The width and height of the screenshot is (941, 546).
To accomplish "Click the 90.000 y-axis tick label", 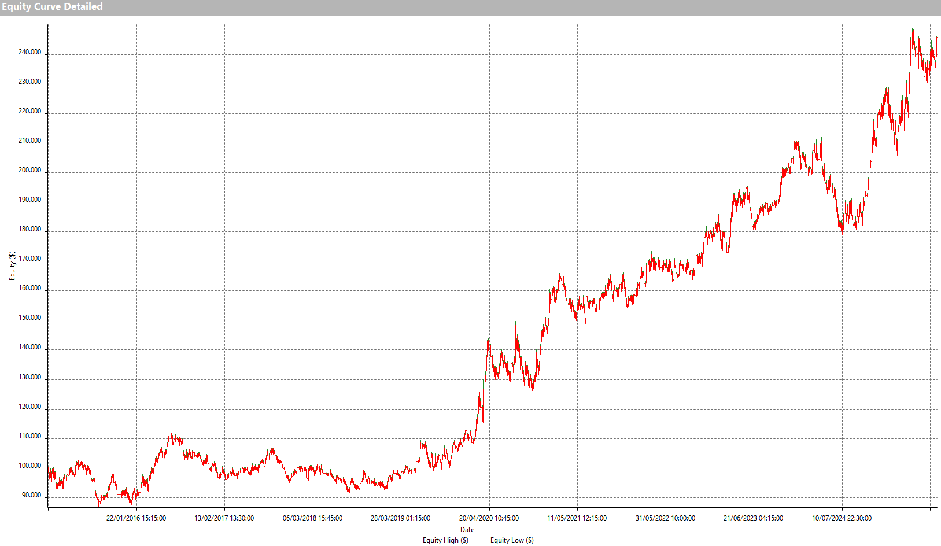I will pos(31,495).
